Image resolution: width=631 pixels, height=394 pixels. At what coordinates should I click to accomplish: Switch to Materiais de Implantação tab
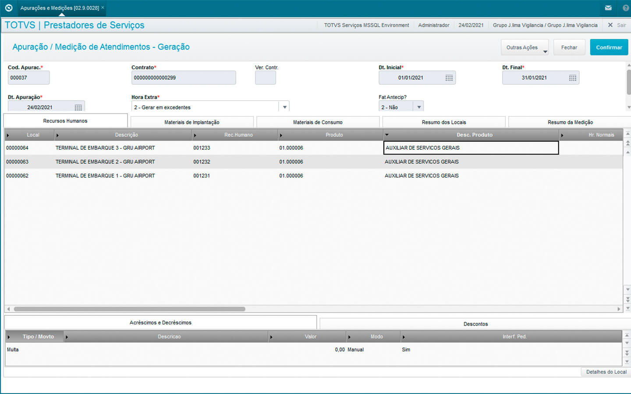[x=192, y=122]
